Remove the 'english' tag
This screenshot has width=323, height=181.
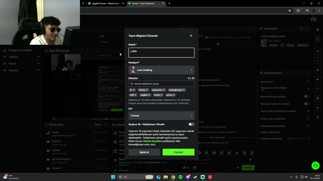(149, 95)
